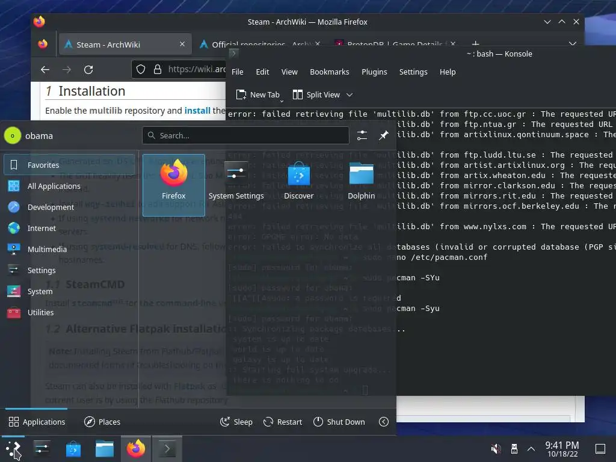Open Konsole Edit menu
This screenshot has height=462, width=616.
tap(262, 72)
